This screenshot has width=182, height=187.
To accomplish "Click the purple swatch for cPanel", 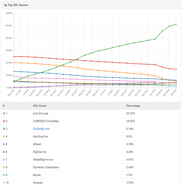I will click(4, 144).
